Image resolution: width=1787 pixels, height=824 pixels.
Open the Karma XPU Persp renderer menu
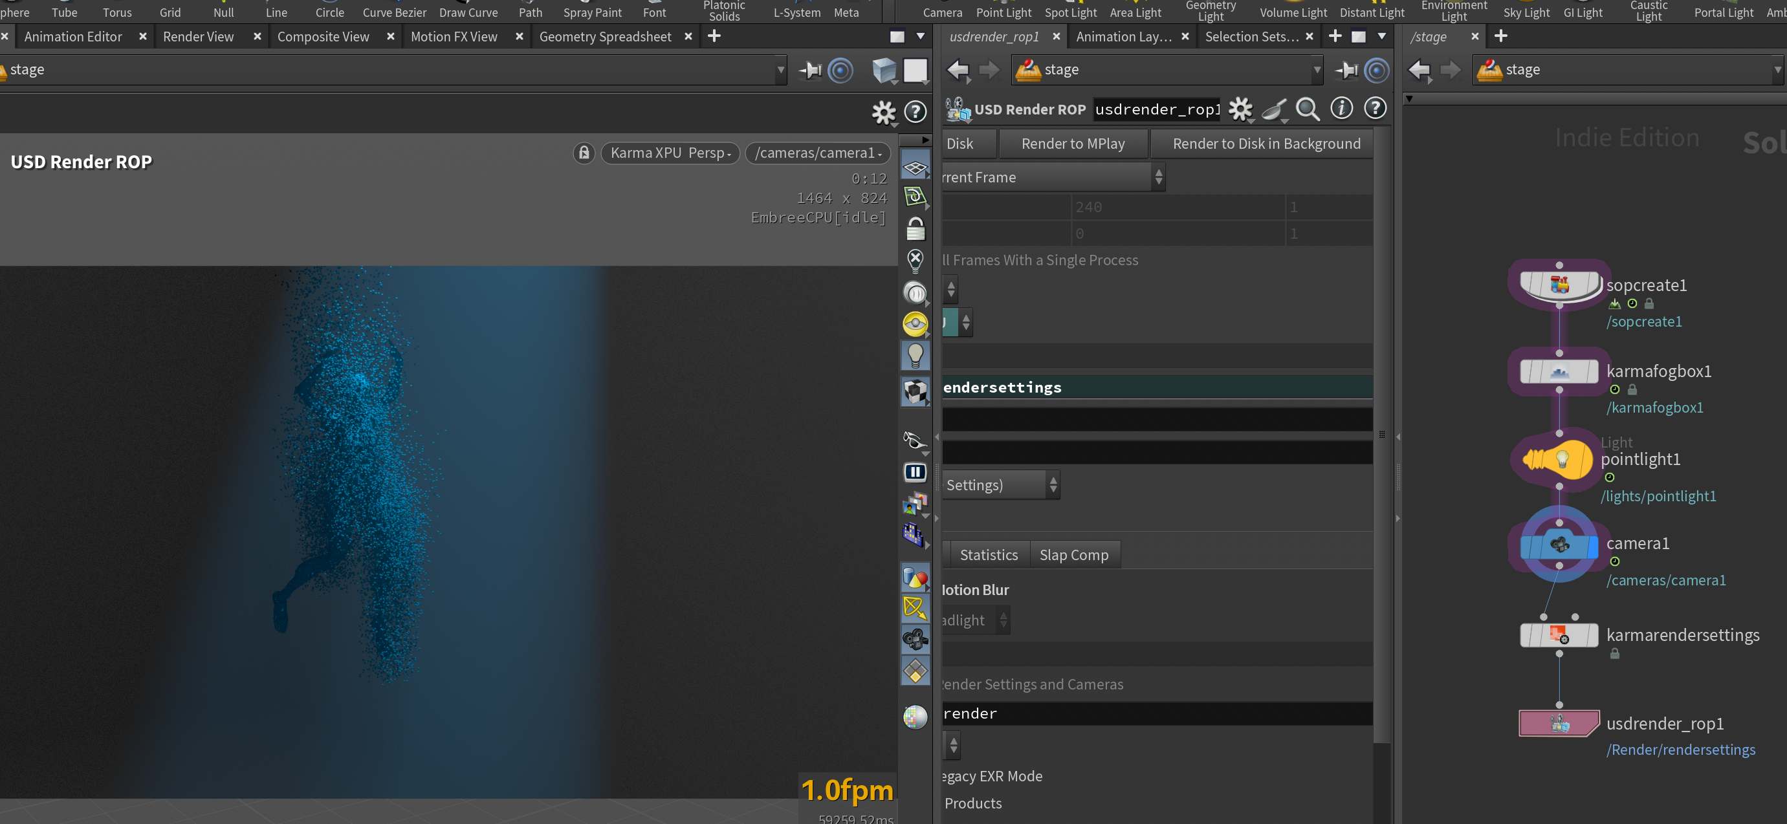coord(670,153)
